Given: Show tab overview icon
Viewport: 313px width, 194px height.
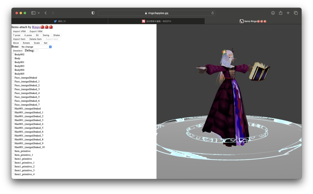Looking at the screenshot, I should tap(296, 13).
